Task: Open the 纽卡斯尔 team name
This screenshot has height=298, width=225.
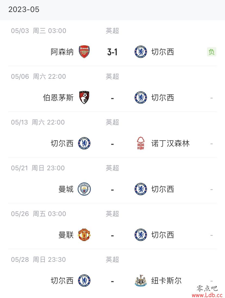Action: pyautogui.click(x=166, y=281)
